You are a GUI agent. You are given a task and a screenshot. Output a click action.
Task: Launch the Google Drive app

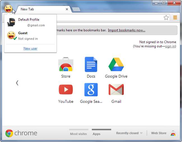pos(116,64)
